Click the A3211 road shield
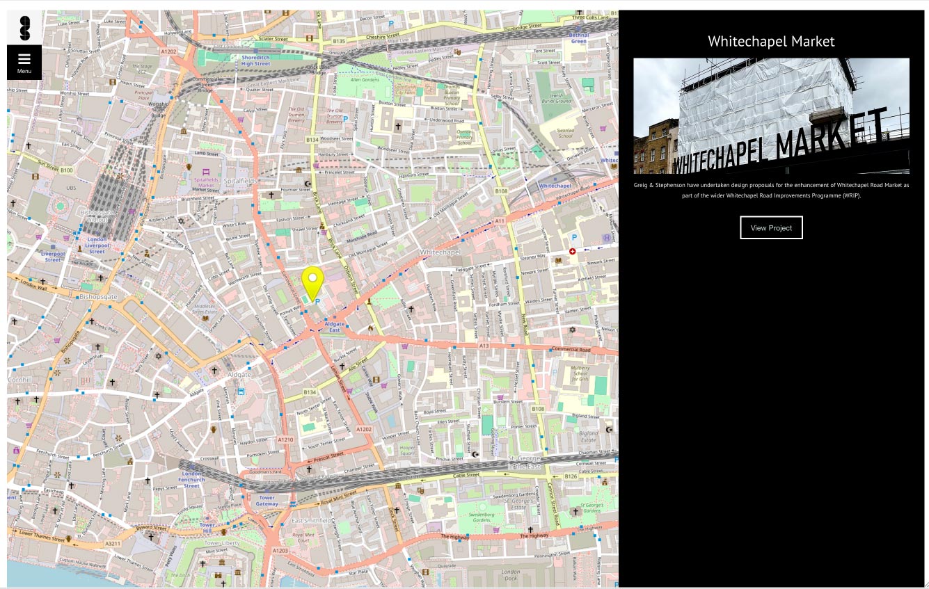The width and height of the screenshot is (929, 589). 113,543
